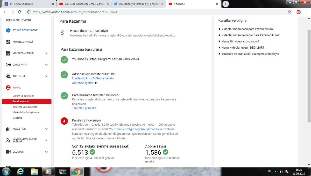This screenshot has width=311, height=176.
Task: Open Chrome's three-dot menu
Action: click(307, 12)
